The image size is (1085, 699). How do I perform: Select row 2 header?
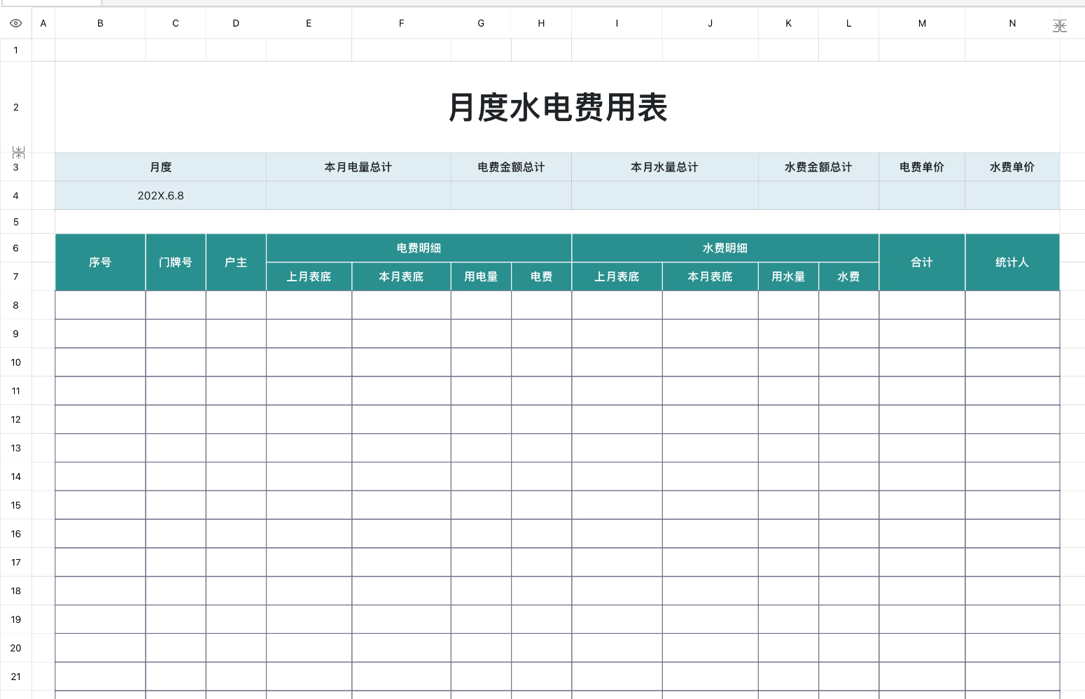(x=15, y=107)
